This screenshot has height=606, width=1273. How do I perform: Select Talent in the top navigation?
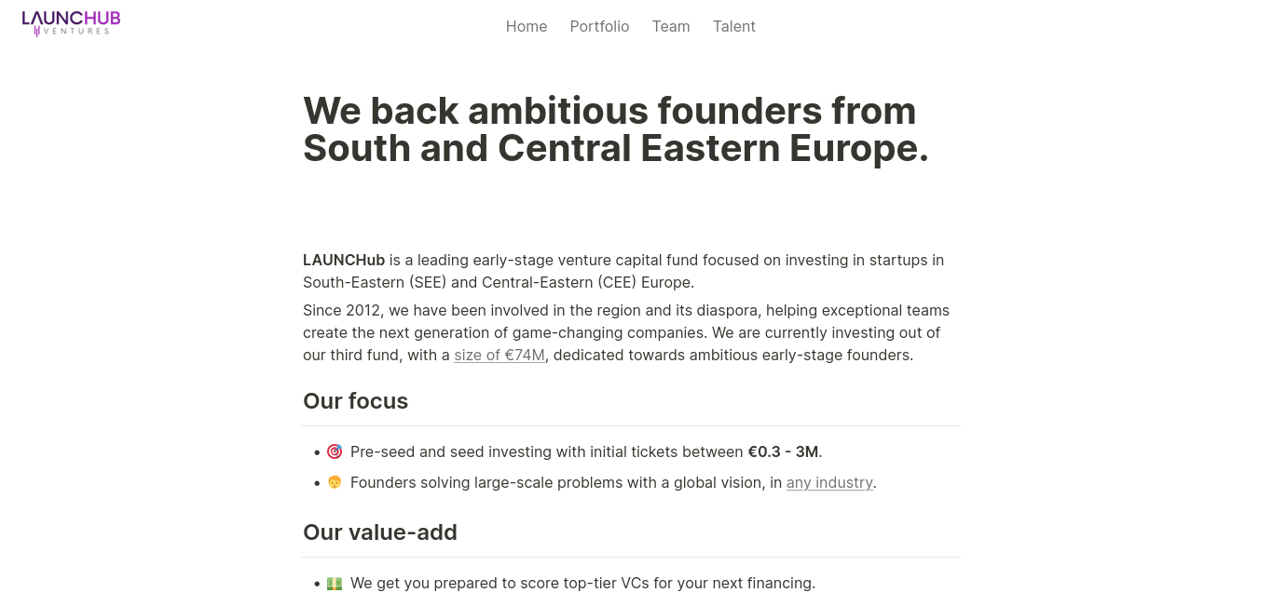[734, 26]
